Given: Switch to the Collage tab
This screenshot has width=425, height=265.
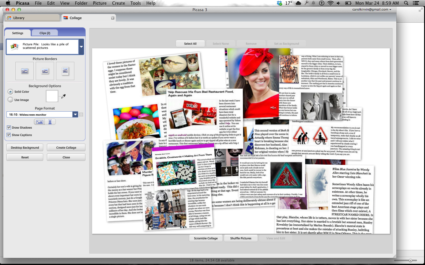Looking at the screenshot, I should 89,18.
